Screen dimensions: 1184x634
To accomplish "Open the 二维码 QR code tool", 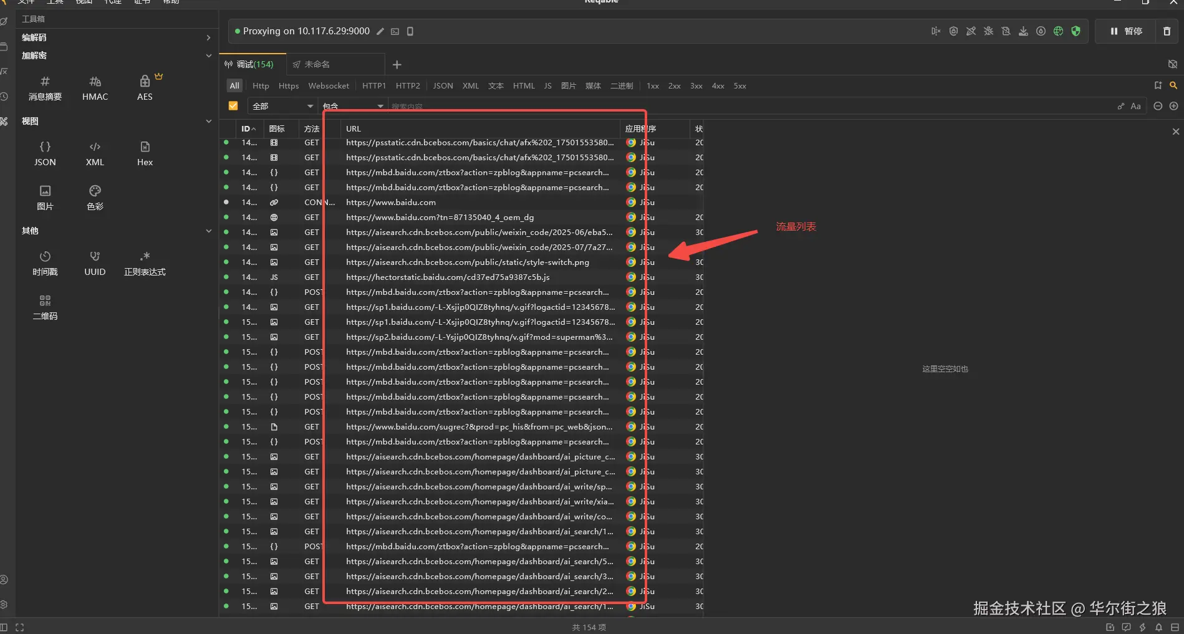I will pyautogui.click(x=45, y=307).
